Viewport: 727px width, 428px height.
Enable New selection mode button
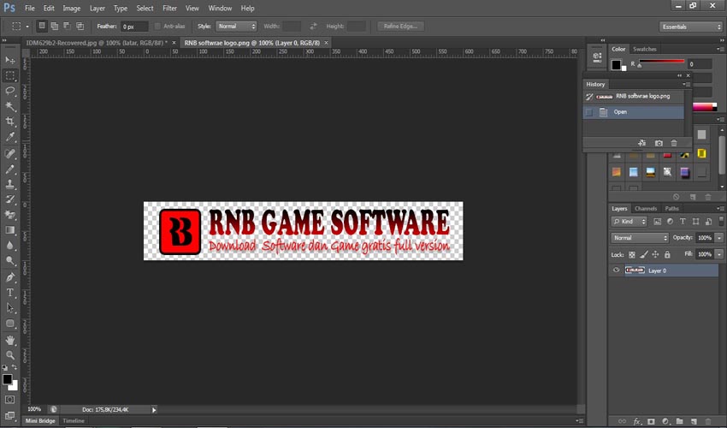(x=42, y=26)
